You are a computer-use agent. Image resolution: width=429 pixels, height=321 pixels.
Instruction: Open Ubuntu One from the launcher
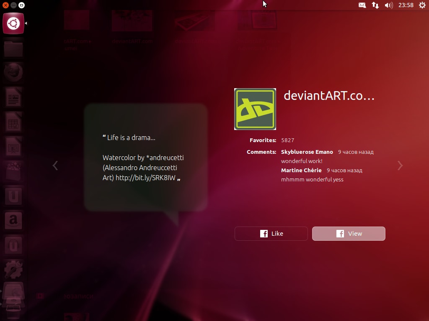tap(13, 196)
